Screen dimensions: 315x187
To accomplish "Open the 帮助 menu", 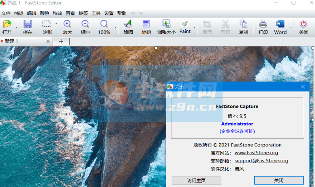I will 122,13.
